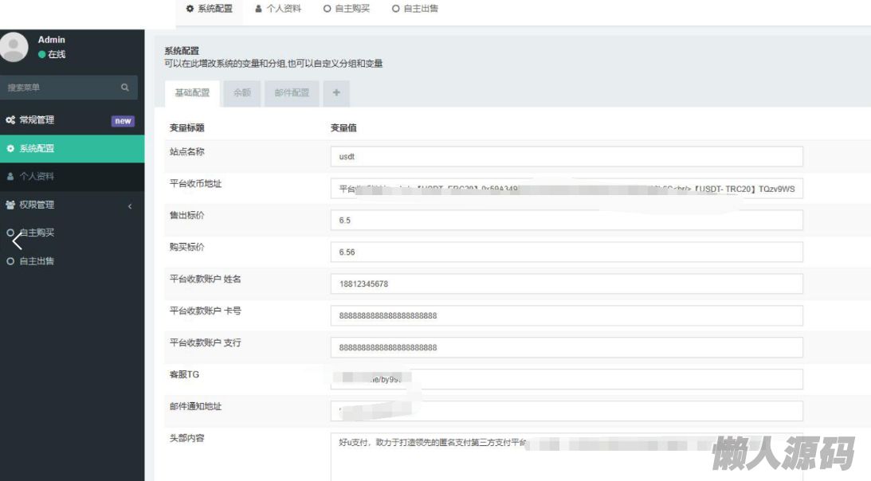The height and width of the screenshot is (481, 871).
Task: Click the 购买标价 input showing 6.56
Action: click(566, 252)
